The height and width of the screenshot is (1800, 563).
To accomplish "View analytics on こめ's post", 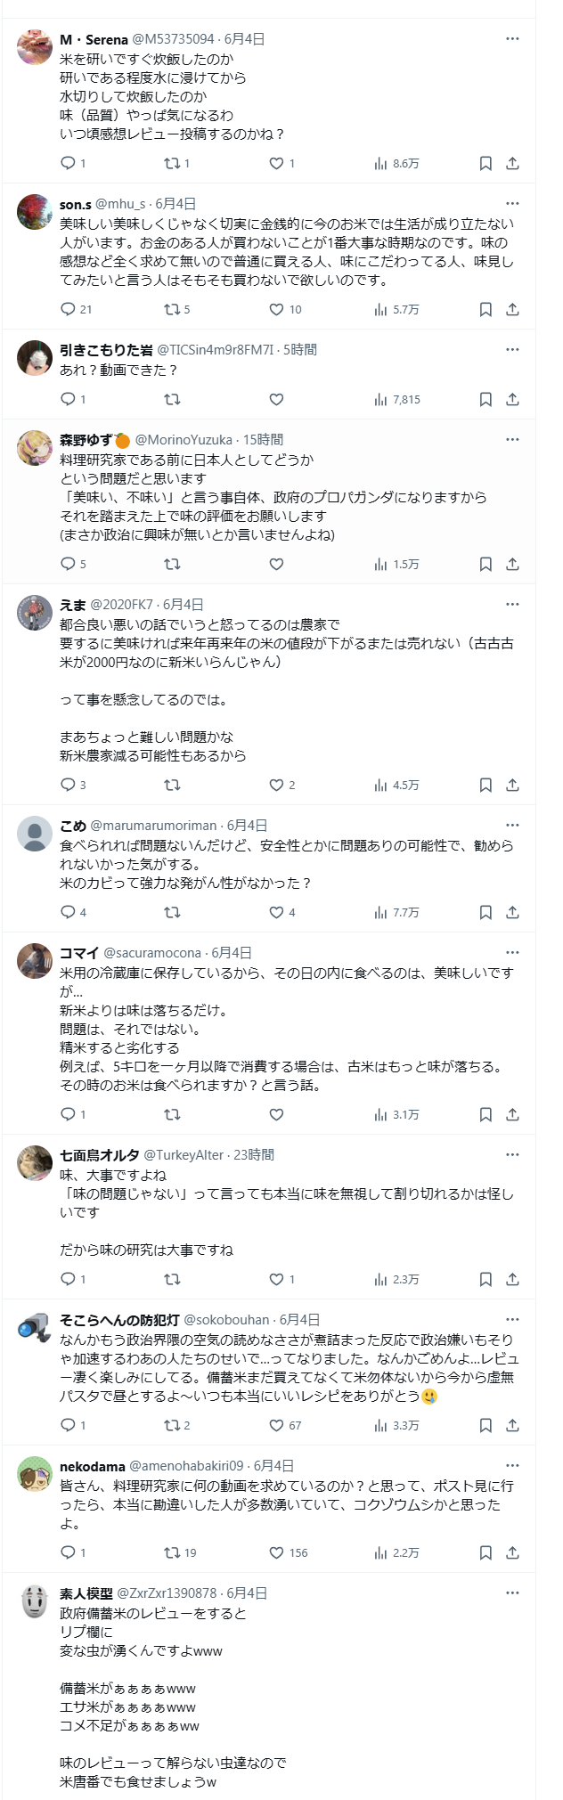I will point(396,912).
